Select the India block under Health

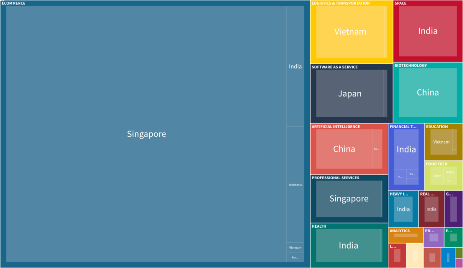(349, 245)
